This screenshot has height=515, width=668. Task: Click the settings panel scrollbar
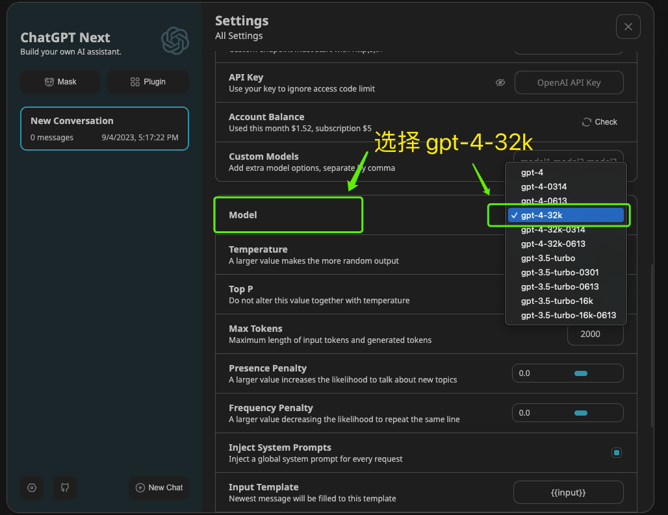click(x=652, y=345)
